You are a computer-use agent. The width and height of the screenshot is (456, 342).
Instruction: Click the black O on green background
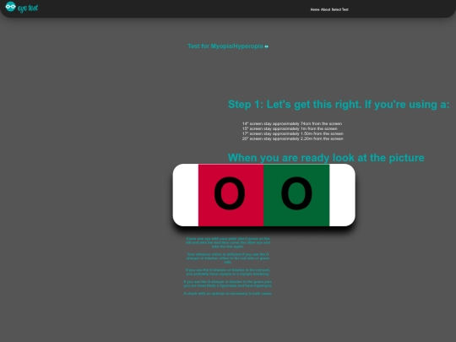tap(296, 193)
